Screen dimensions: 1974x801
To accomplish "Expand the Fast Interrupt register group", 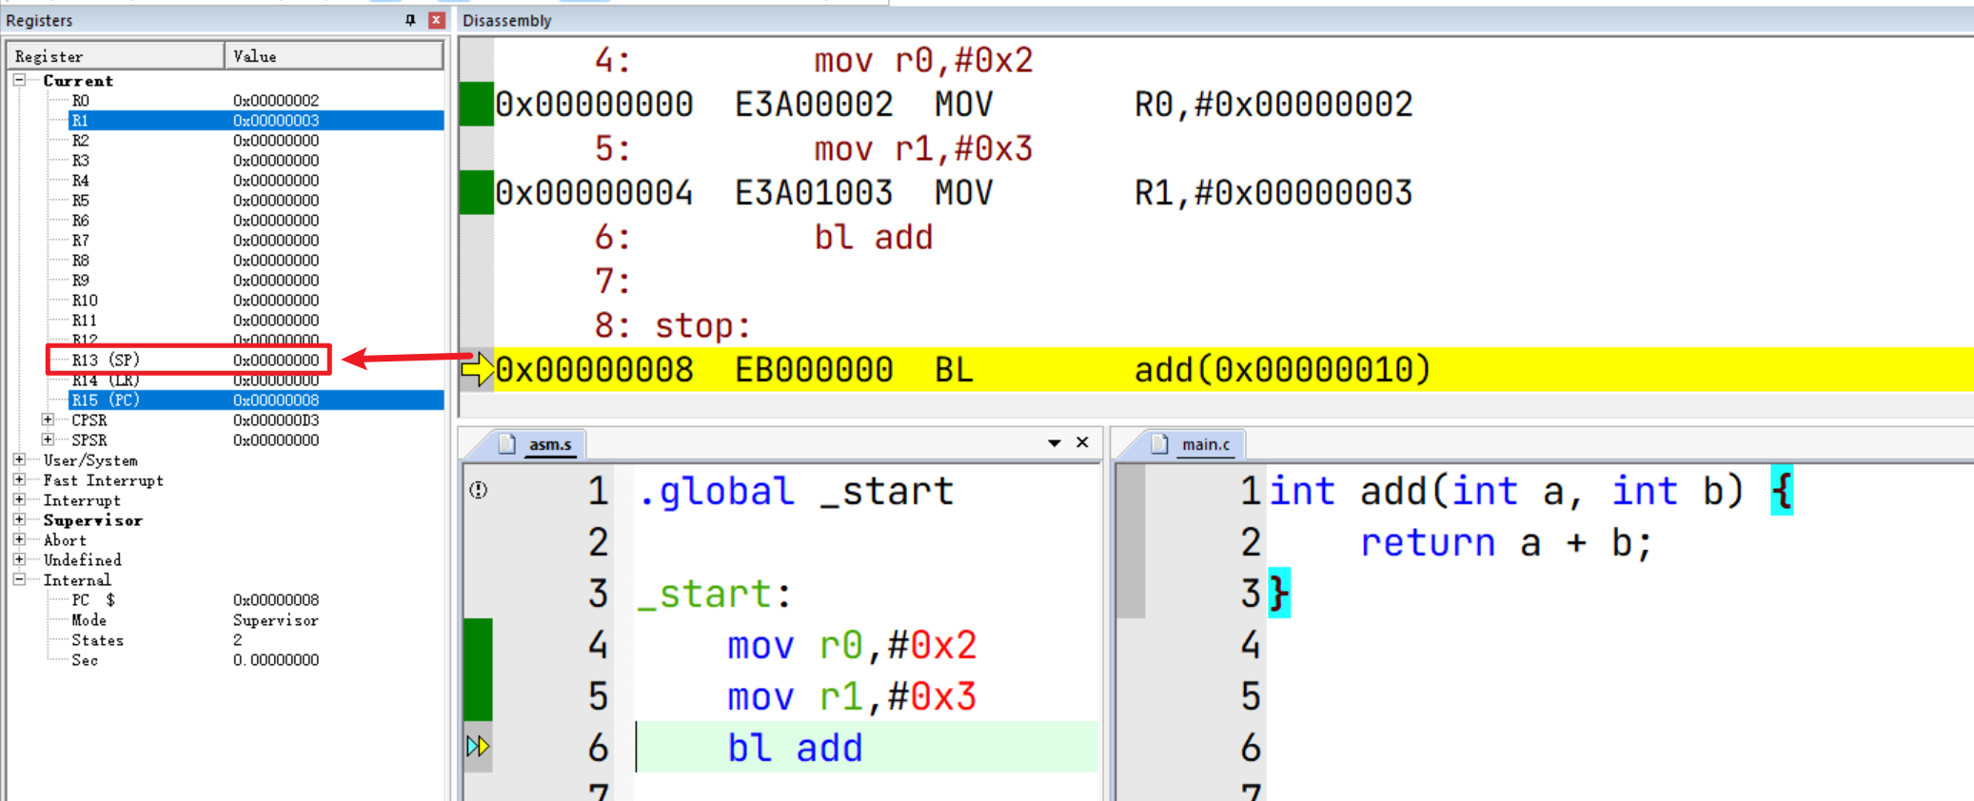I will click(x=19, y=479).
